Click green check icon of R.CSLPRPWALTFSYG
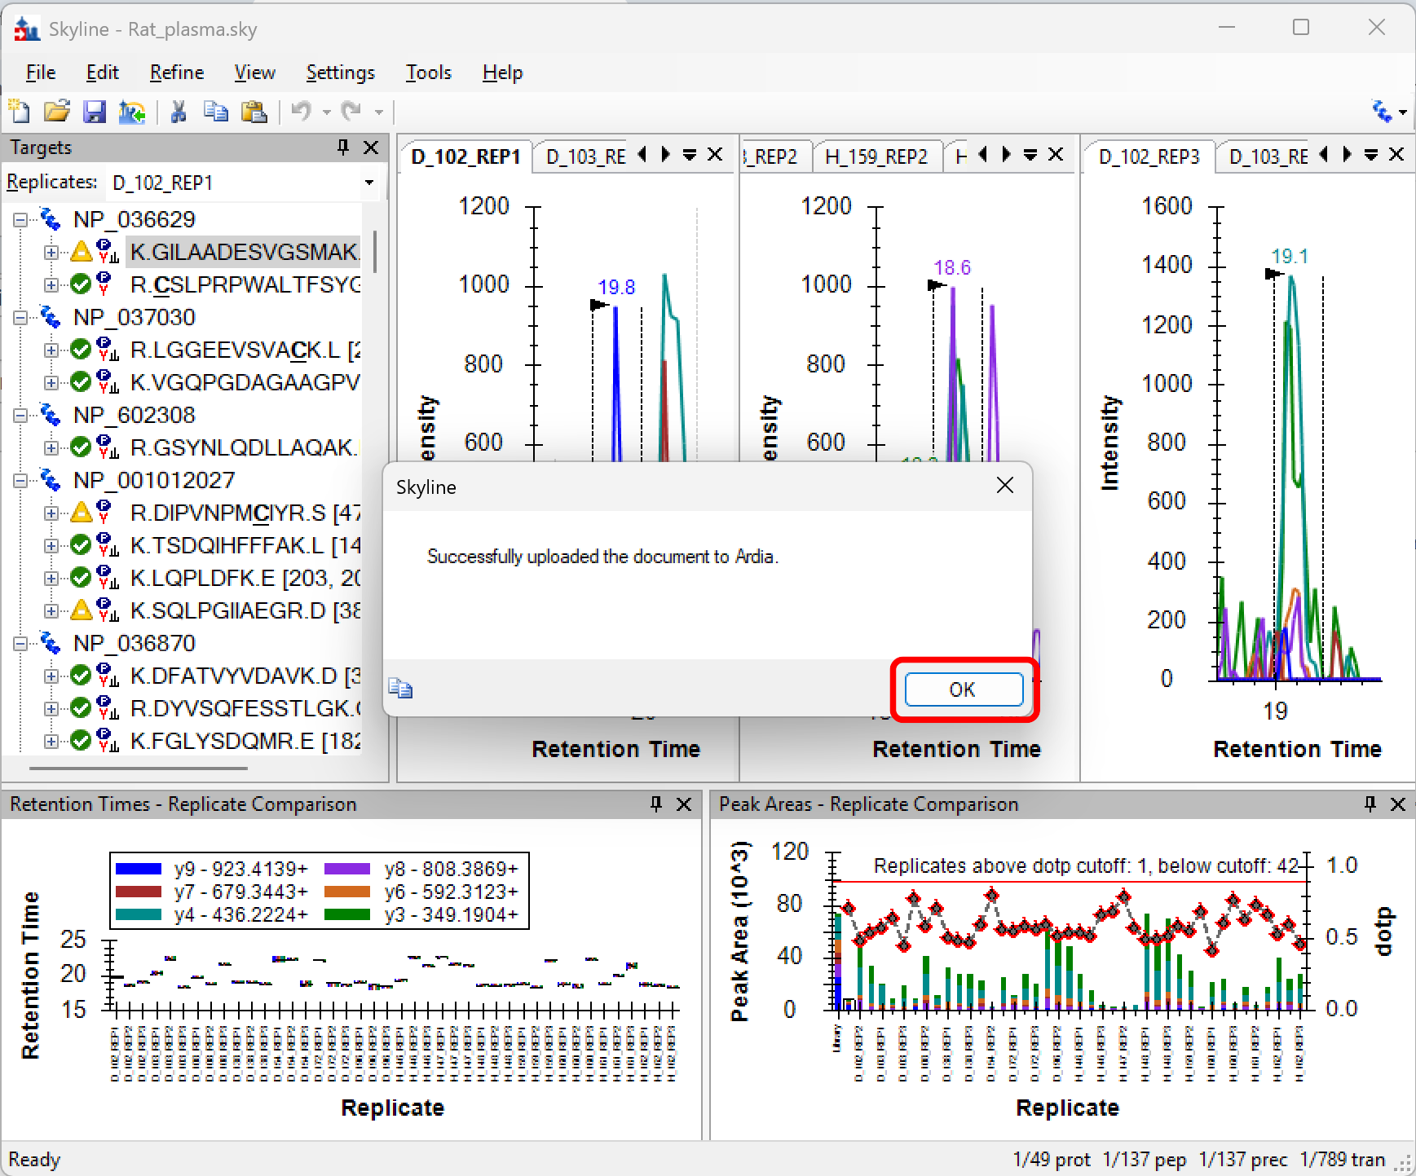The width and height of the screenshot is (1416, 1176). [x=81, y=284]
